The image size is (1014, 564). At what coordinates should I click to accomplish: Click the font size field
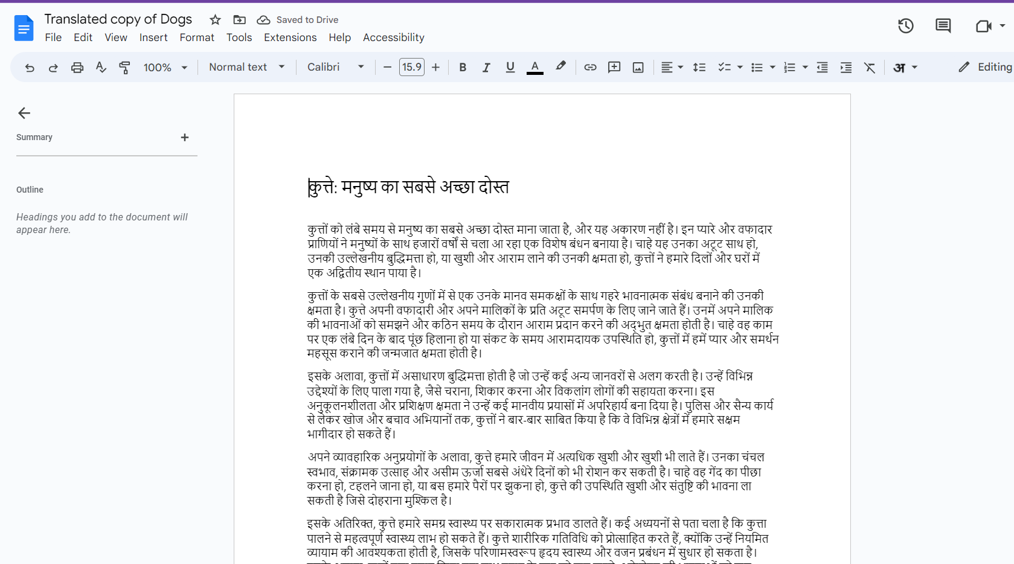coord(412,67)
